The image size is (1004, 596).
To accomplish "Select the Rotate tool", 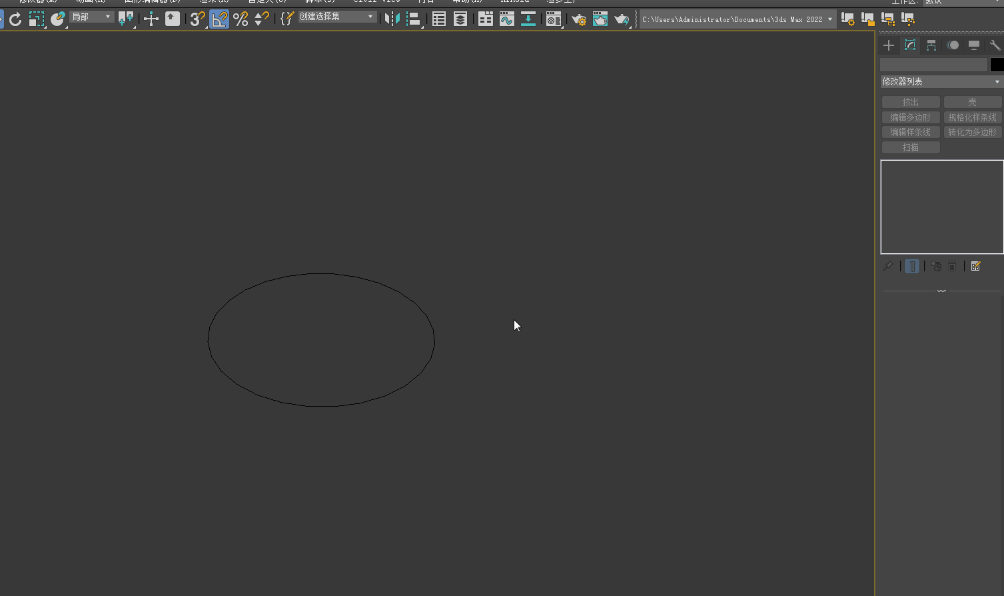I will [15, 19].
